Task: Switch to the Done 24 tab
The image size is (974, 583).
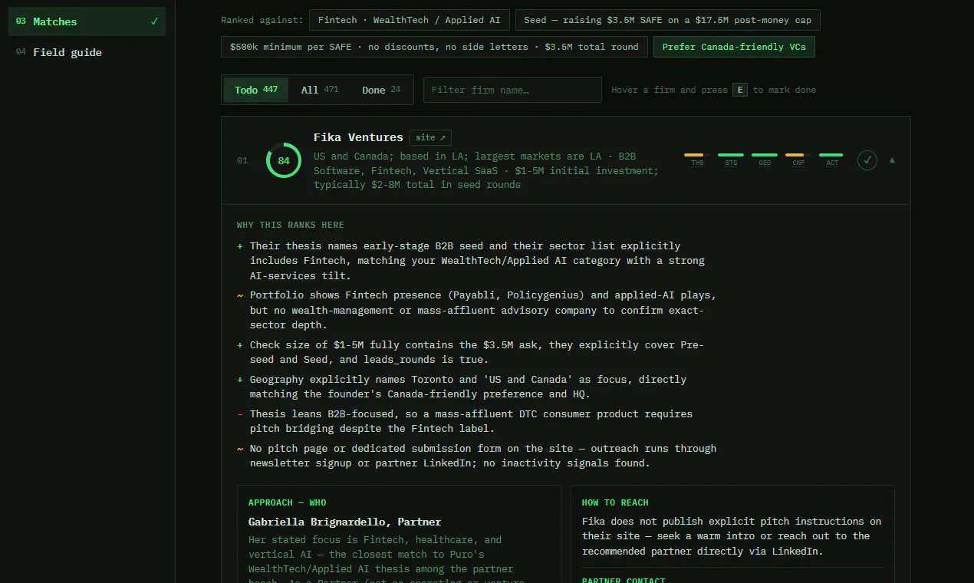Action: pos(381,90)
